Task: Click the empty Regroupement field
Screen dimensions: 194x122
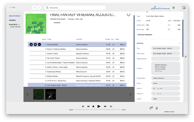Action: coord(166,59)
